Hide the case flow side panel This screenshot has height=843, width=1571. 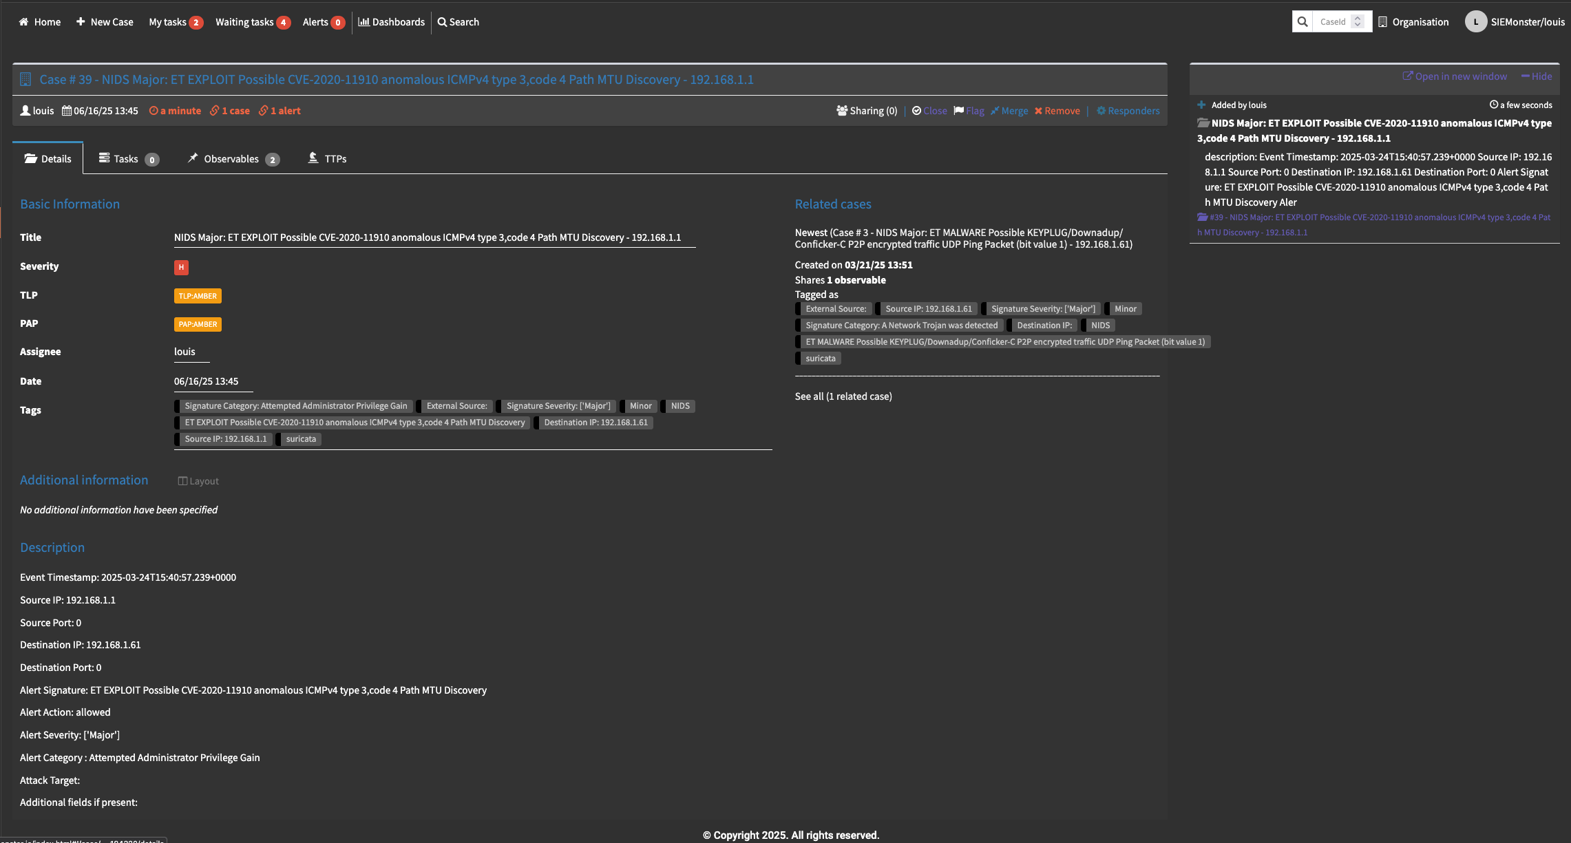1537,76
